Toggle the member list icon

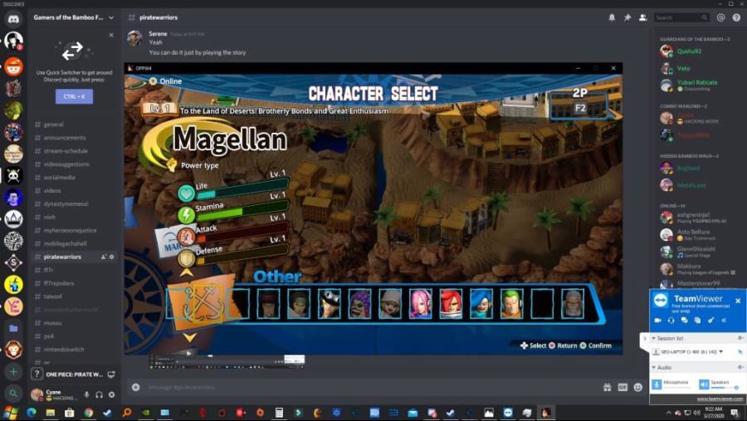click(x=642, y=17)
